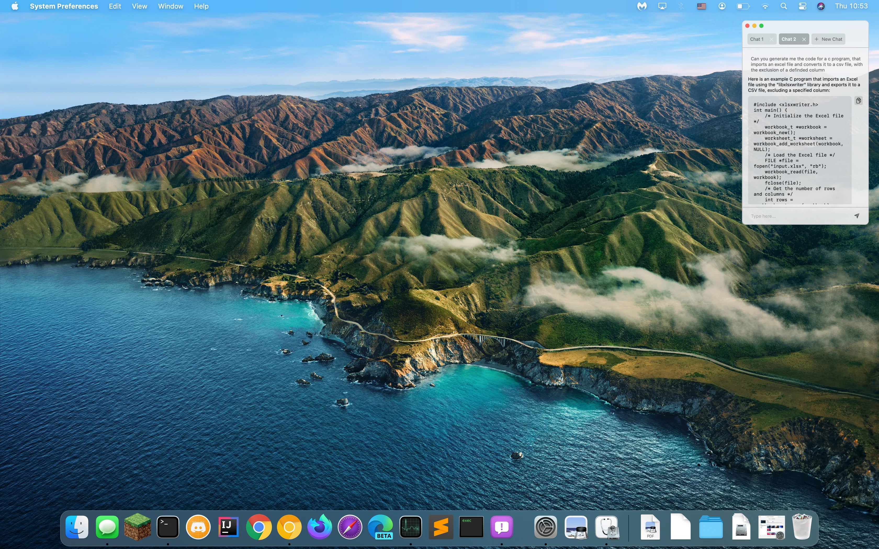Viewport: 879px width, 549px height.
Task: Open the Wi-Fi menu
Action: click(x=765, y=6)
